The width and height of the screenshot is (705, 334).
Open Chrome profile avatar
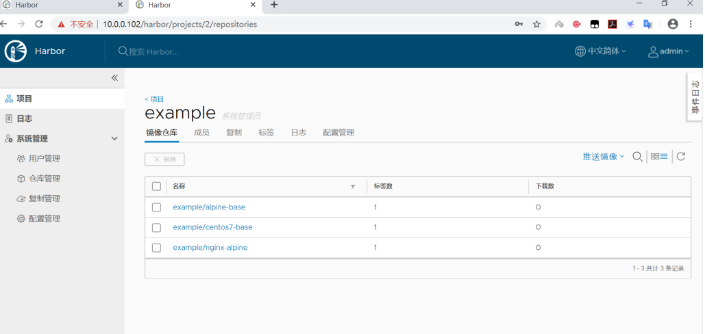pos(673,24)
